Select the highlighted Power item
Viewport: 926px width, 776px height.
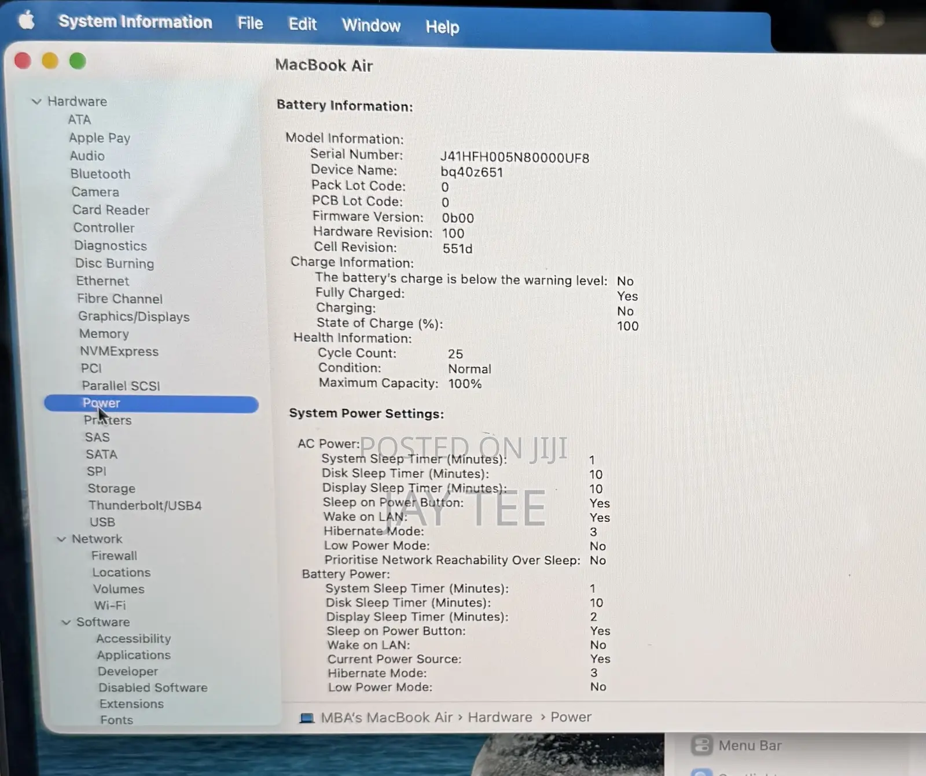tap(151, 403)
